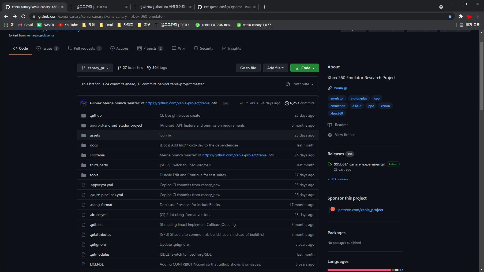Switch to Security tab
Image resolution: width=484 pixels, height=272 pixels.
click(x=204, y=48)
